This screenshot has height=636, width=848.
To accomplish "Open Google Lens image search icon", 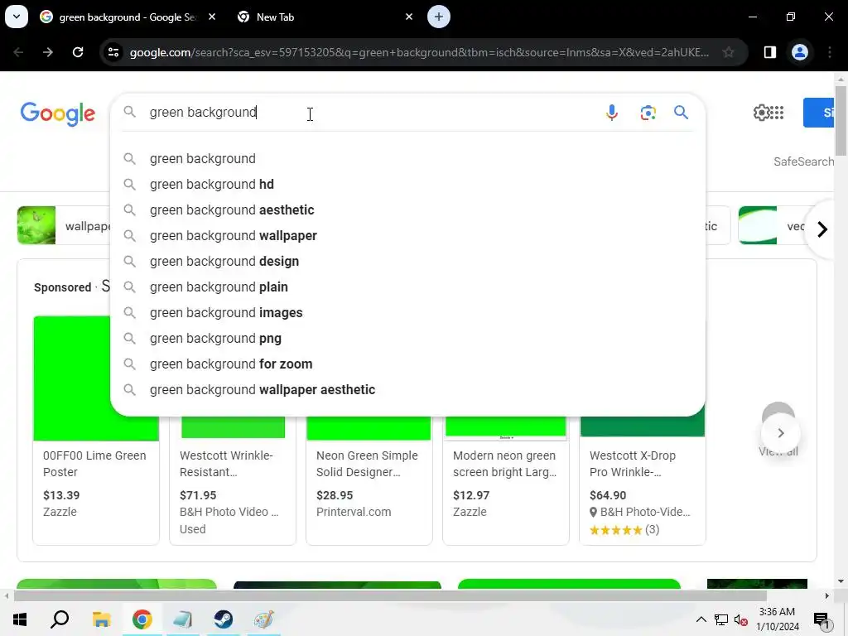I will pyautogui.click(x=648, y=113).
